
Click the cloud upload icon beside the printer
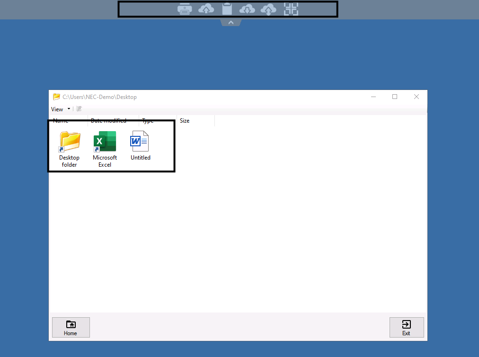(206, 9)
